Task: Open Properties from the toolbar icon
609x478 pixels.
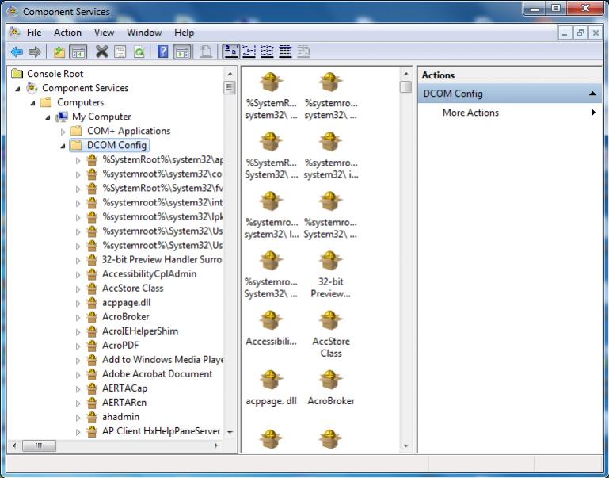Action: pos(120,52)
